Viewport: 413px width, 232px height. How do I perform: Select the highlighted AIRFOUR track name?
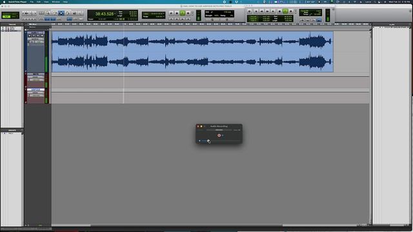pyautogui.click(x=35, y=90)
